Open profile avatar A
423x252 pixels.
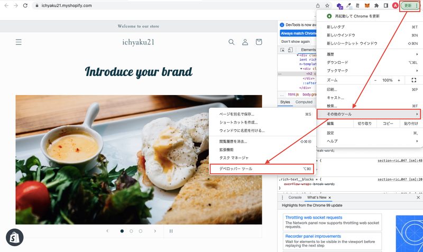(x=395, y=5)
